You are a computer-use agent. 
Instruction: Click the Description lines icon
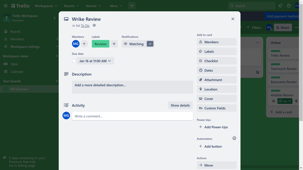click(x=66, y=74)
